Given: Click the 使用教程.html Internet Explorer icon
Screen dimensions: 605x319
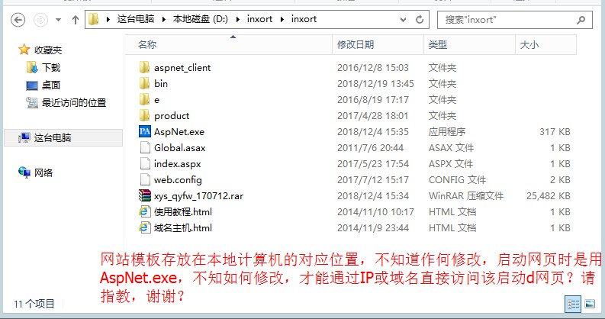Looking at the screenshot, I should coord(145,212).
